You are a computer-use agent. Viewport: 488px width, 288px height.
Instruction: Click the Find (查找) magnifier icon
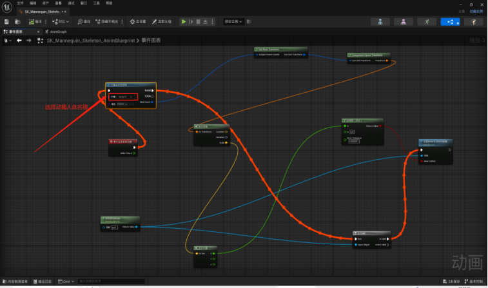pos(81,21)
